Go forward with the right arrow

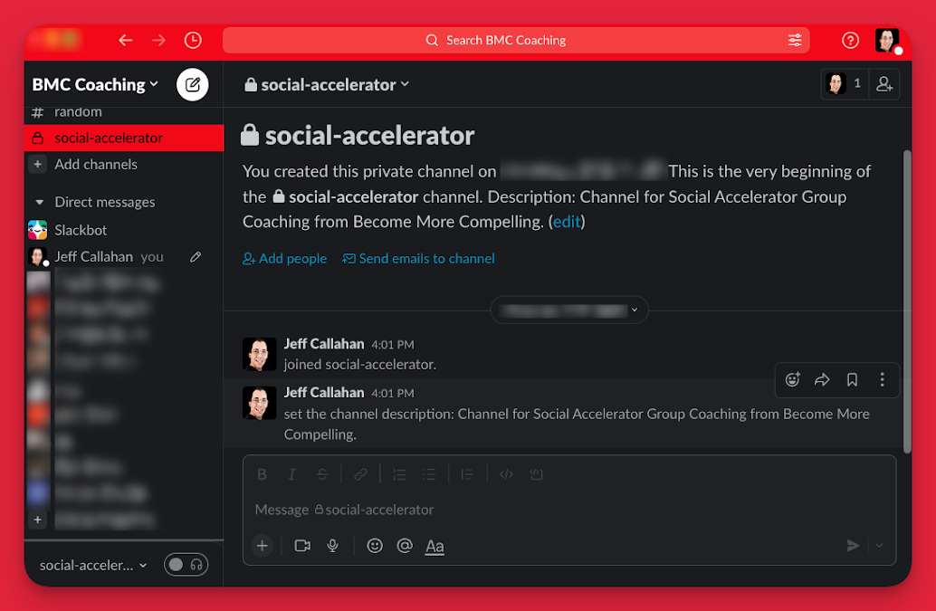pos(158,40)
